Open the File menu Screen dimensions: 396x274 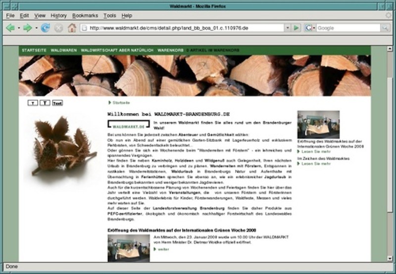tap(10, 16)
